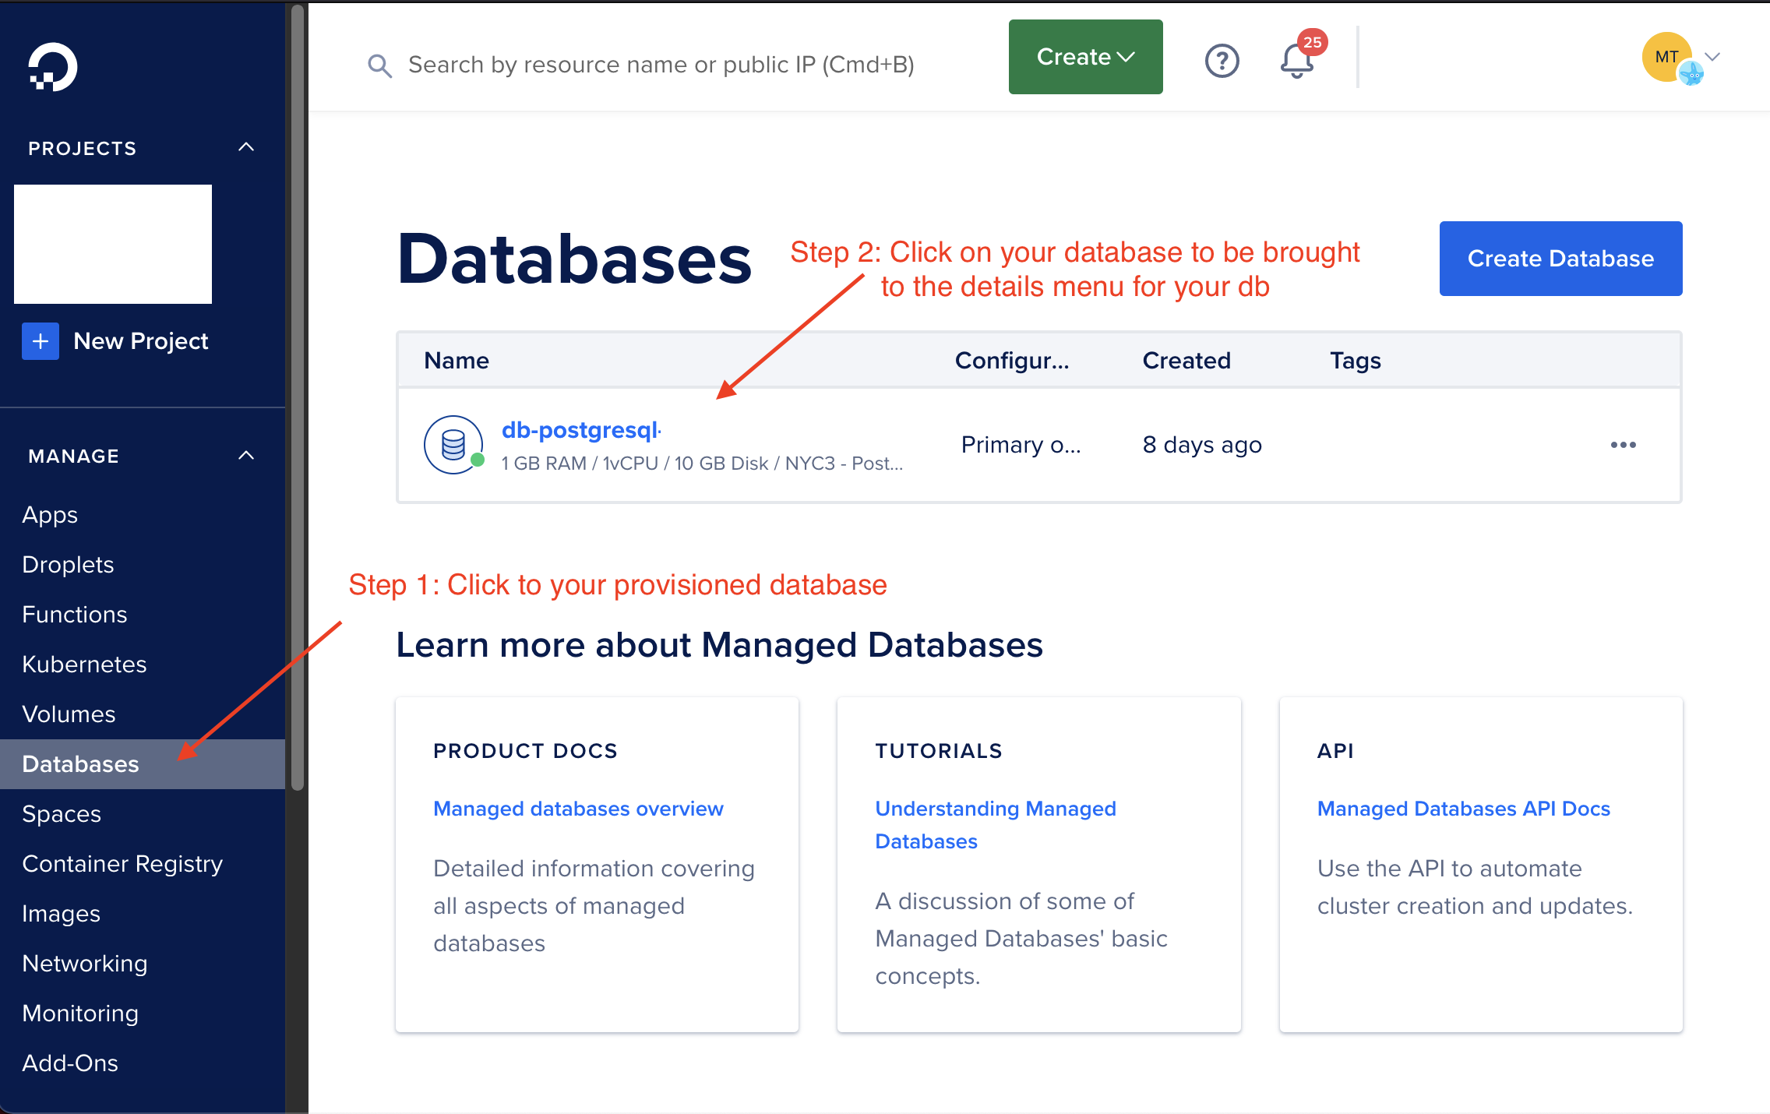Select the white project thumbnail in sidebar
Image resolution: width=1770 pixels, height=1114 pixels.
[113, 244]
